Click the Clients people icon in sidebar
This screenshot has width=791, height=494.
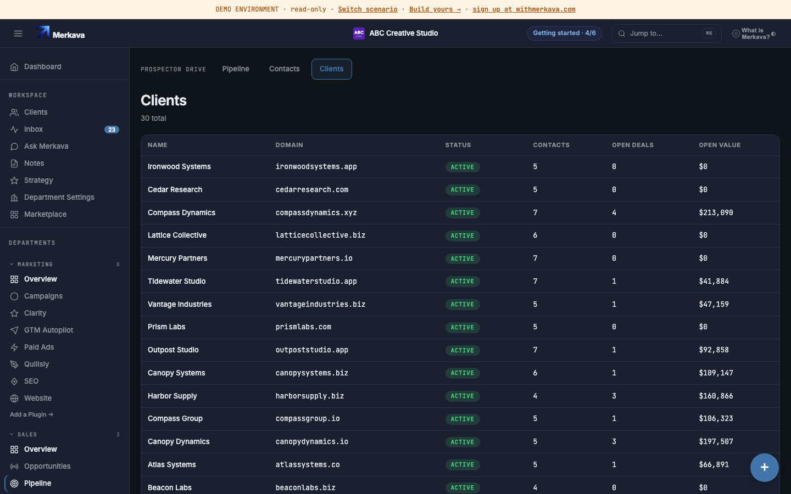[14, 113]
